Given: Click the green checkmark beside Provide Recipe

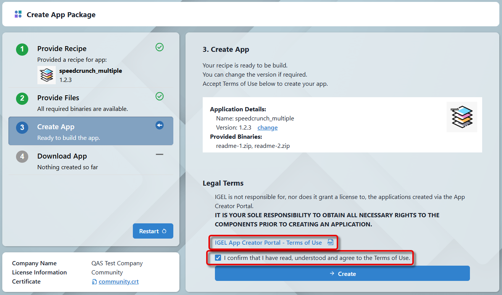Looking at the screenshot, I should [x=160, y=47].
